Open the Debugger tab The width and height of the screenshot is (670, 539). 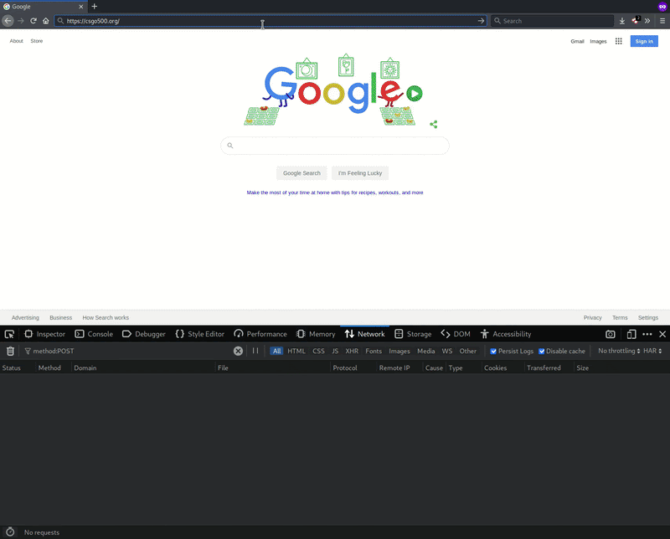pos(144,334)
